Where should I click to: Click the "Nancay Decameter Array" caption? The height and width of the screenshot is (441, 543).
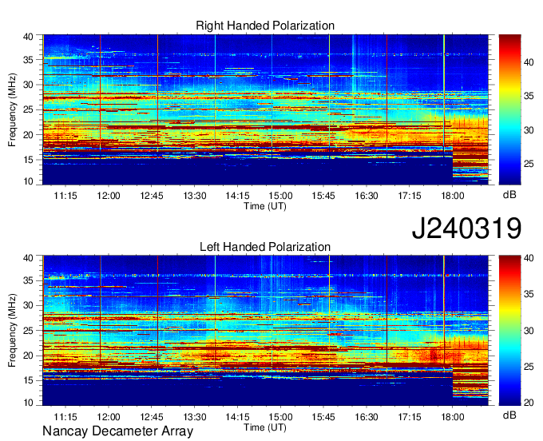pyautogui.click(x=117, y=431)
